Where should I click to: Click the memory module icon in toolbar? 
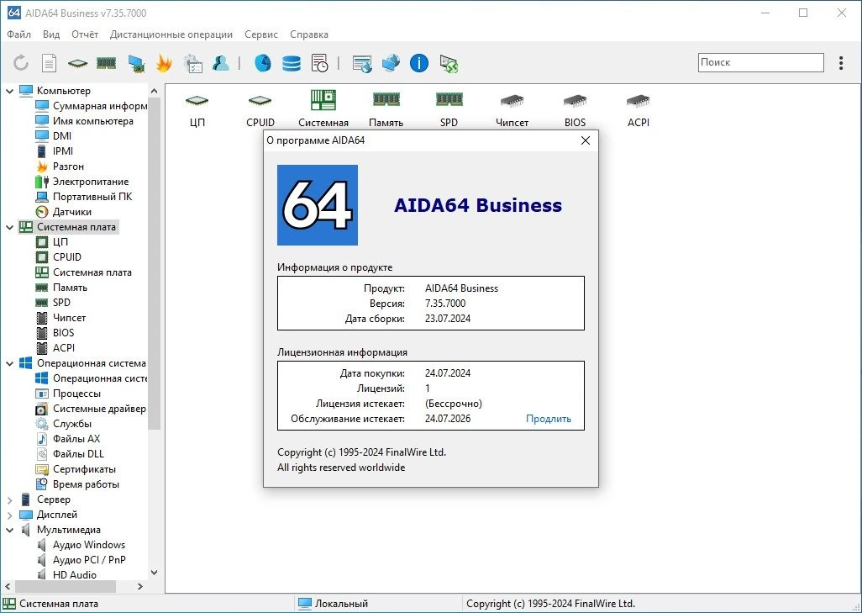106,63
